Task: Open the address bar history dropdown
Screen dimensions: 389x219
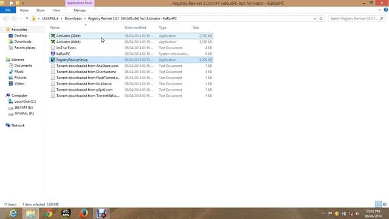Action: click(315, 19)
